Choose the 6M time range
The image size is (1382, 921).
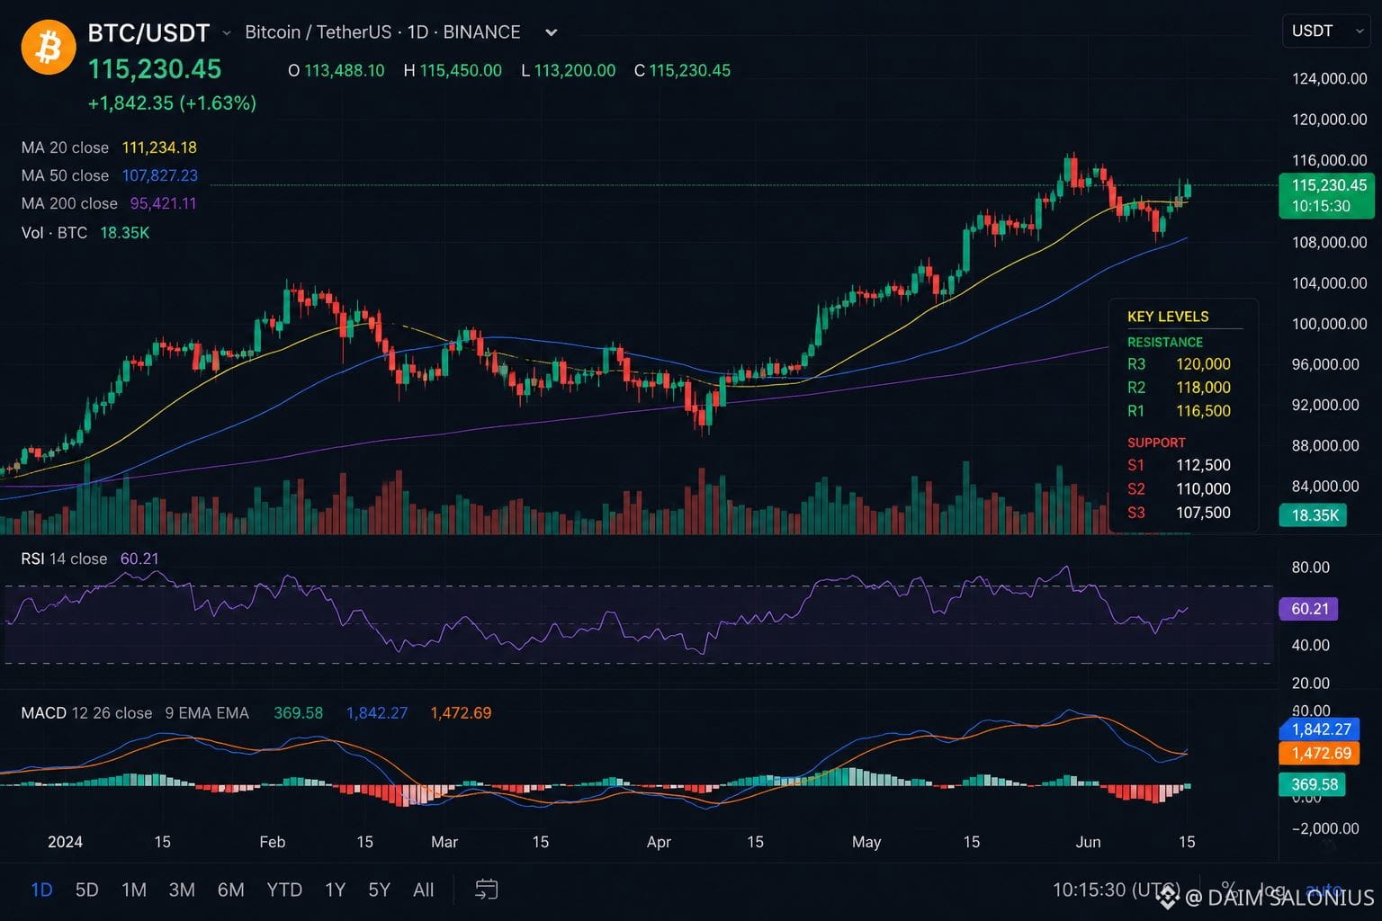[231, 890]
